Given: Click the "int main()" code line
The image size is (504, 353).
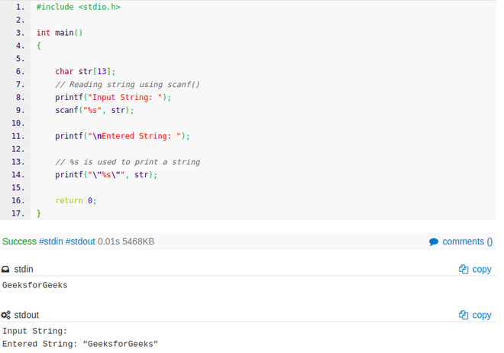Looking at the screenshot, I should 59,33.
